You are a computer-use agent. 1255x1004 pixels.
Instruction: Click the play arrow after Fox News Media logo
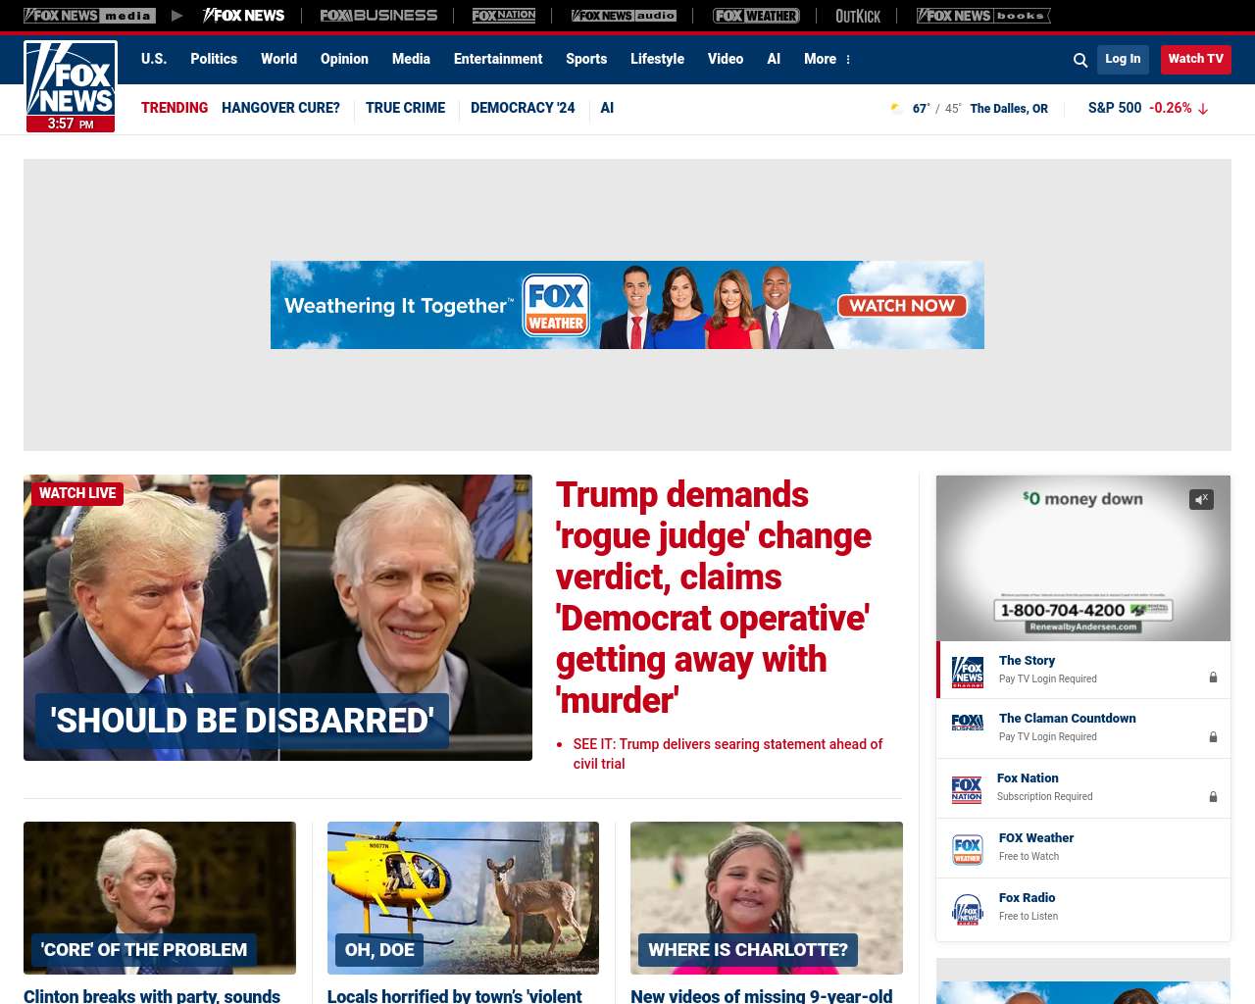177,16
